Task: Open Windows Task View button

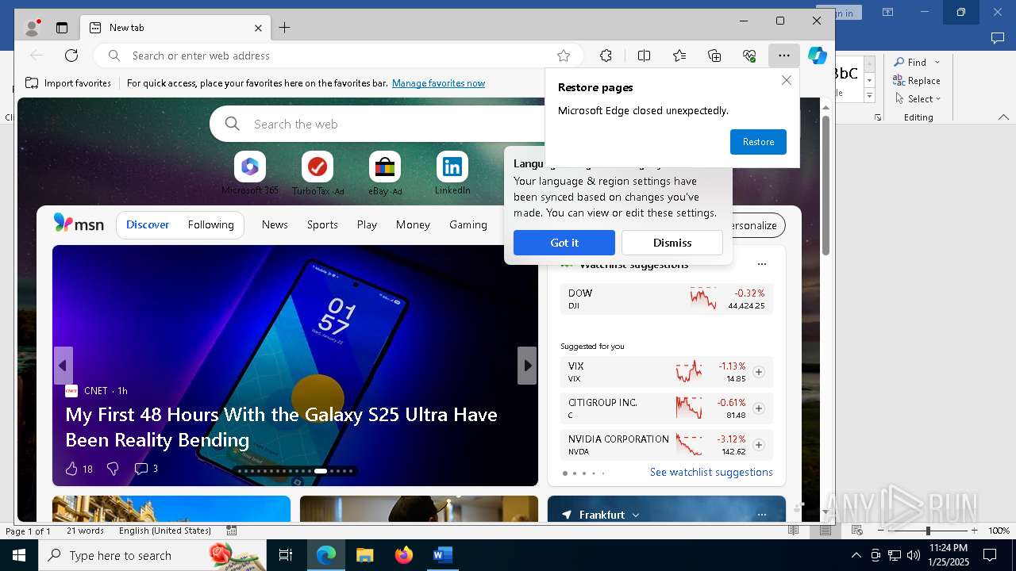Action: 286,555
